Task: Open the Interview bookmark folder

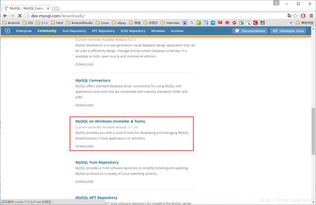Action: pos(170,23)
